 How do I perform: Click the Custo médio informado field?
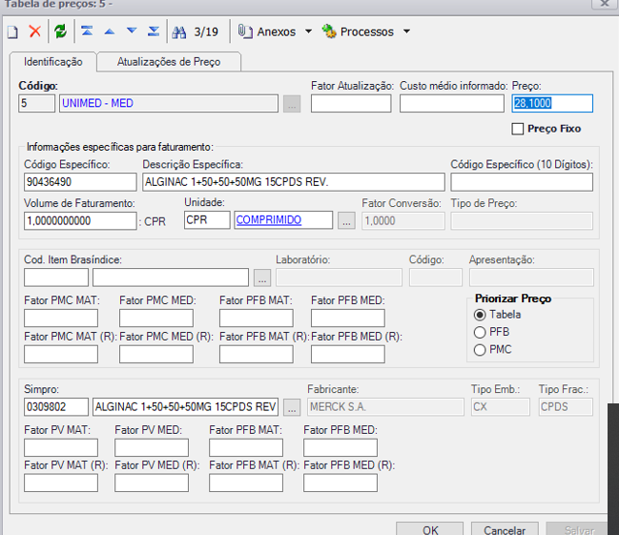point(452,103)
